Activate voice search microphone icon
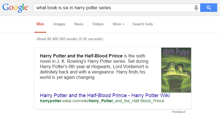The height and width of the screenshot is (116, 220). [x=196, y=8]
